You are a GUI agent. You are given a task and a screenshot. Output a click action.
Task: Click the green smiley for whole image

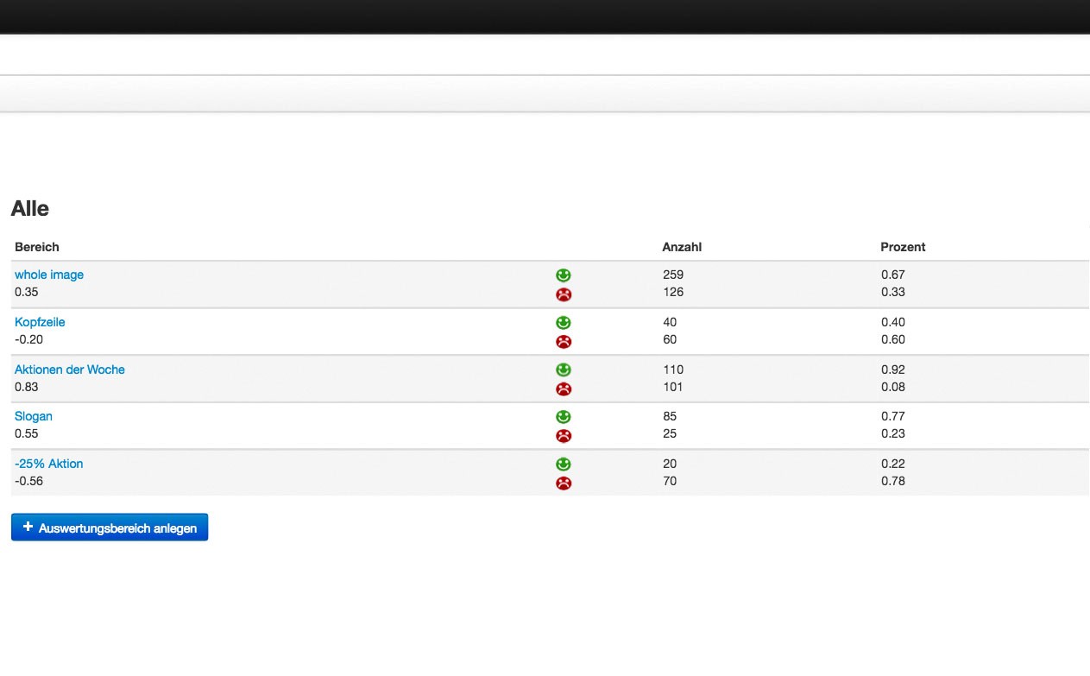[563, 275]
